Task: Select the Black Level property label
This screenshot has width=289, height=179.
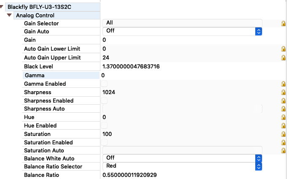Action: click(38, 67)
